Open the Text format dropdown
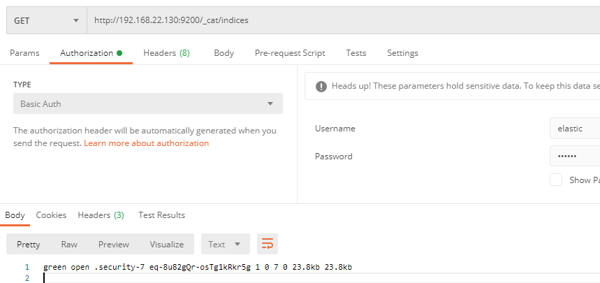This screenshot has width=600, height=283. tap(226, 244)
